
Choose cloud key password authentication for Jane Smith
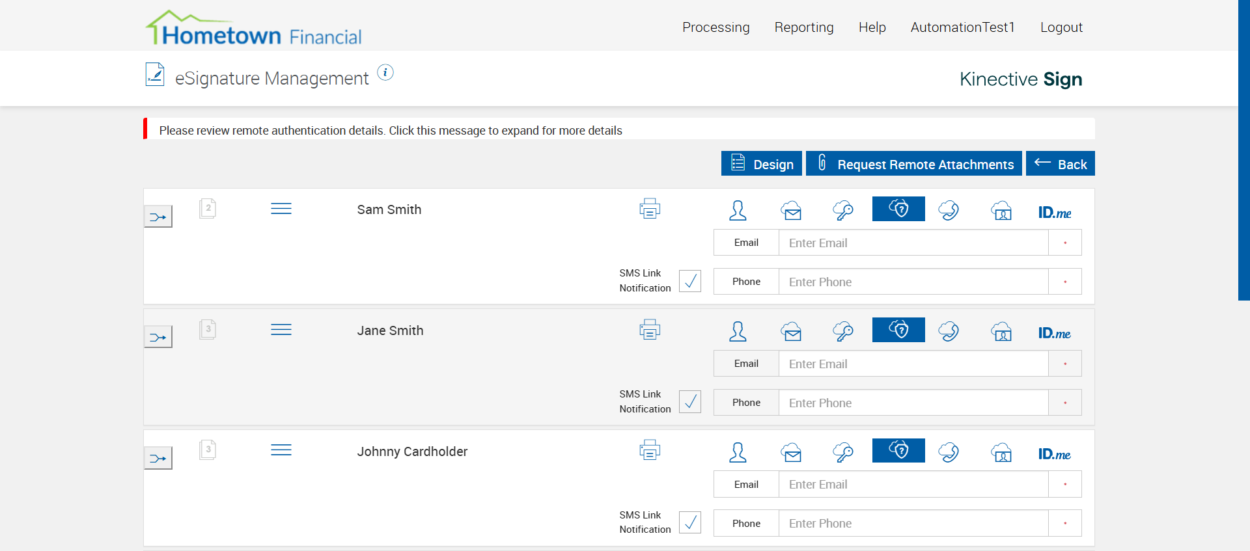click(x=843, y=331)
